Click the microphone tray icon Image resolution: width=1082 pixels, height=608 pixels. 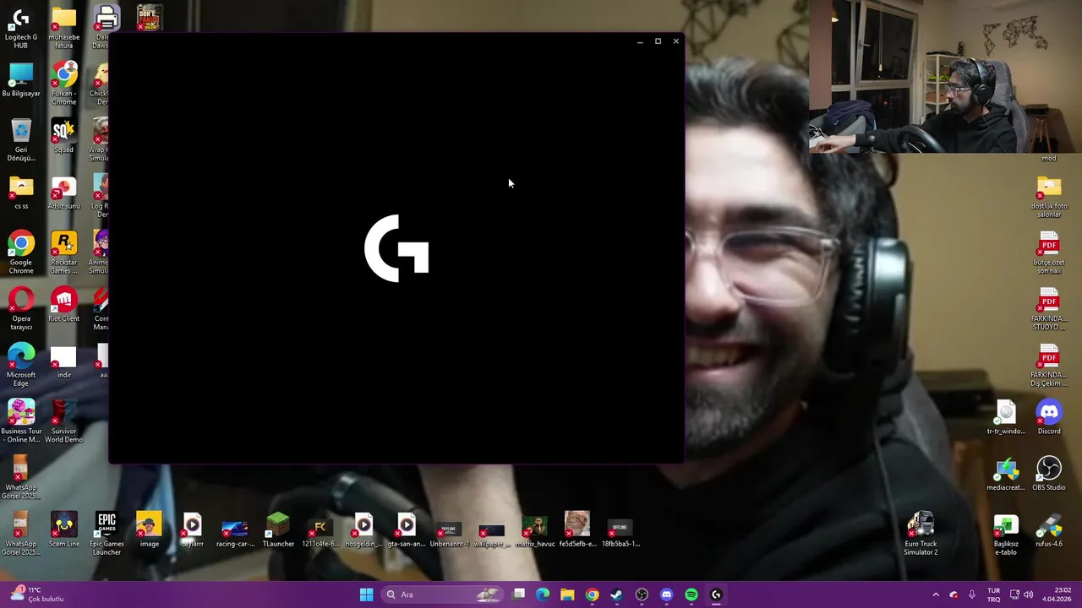pyautogui.click(x=972, y=594)
